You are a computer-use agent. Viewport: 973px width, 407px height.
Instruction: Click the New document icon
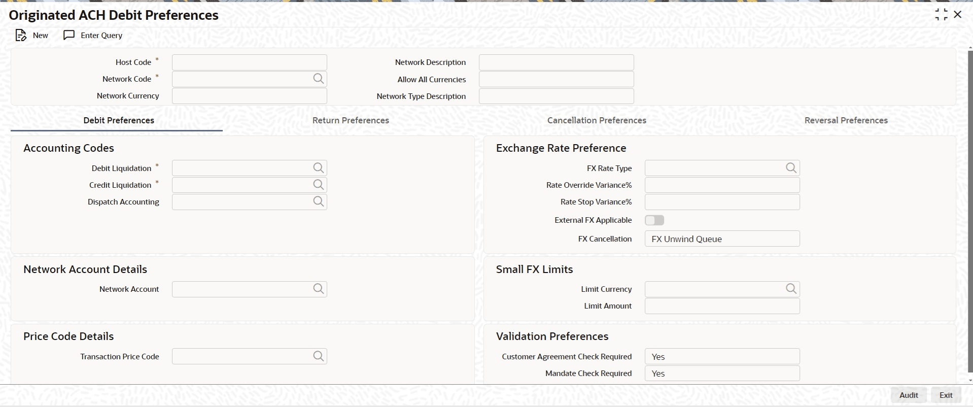coord(20,35)
